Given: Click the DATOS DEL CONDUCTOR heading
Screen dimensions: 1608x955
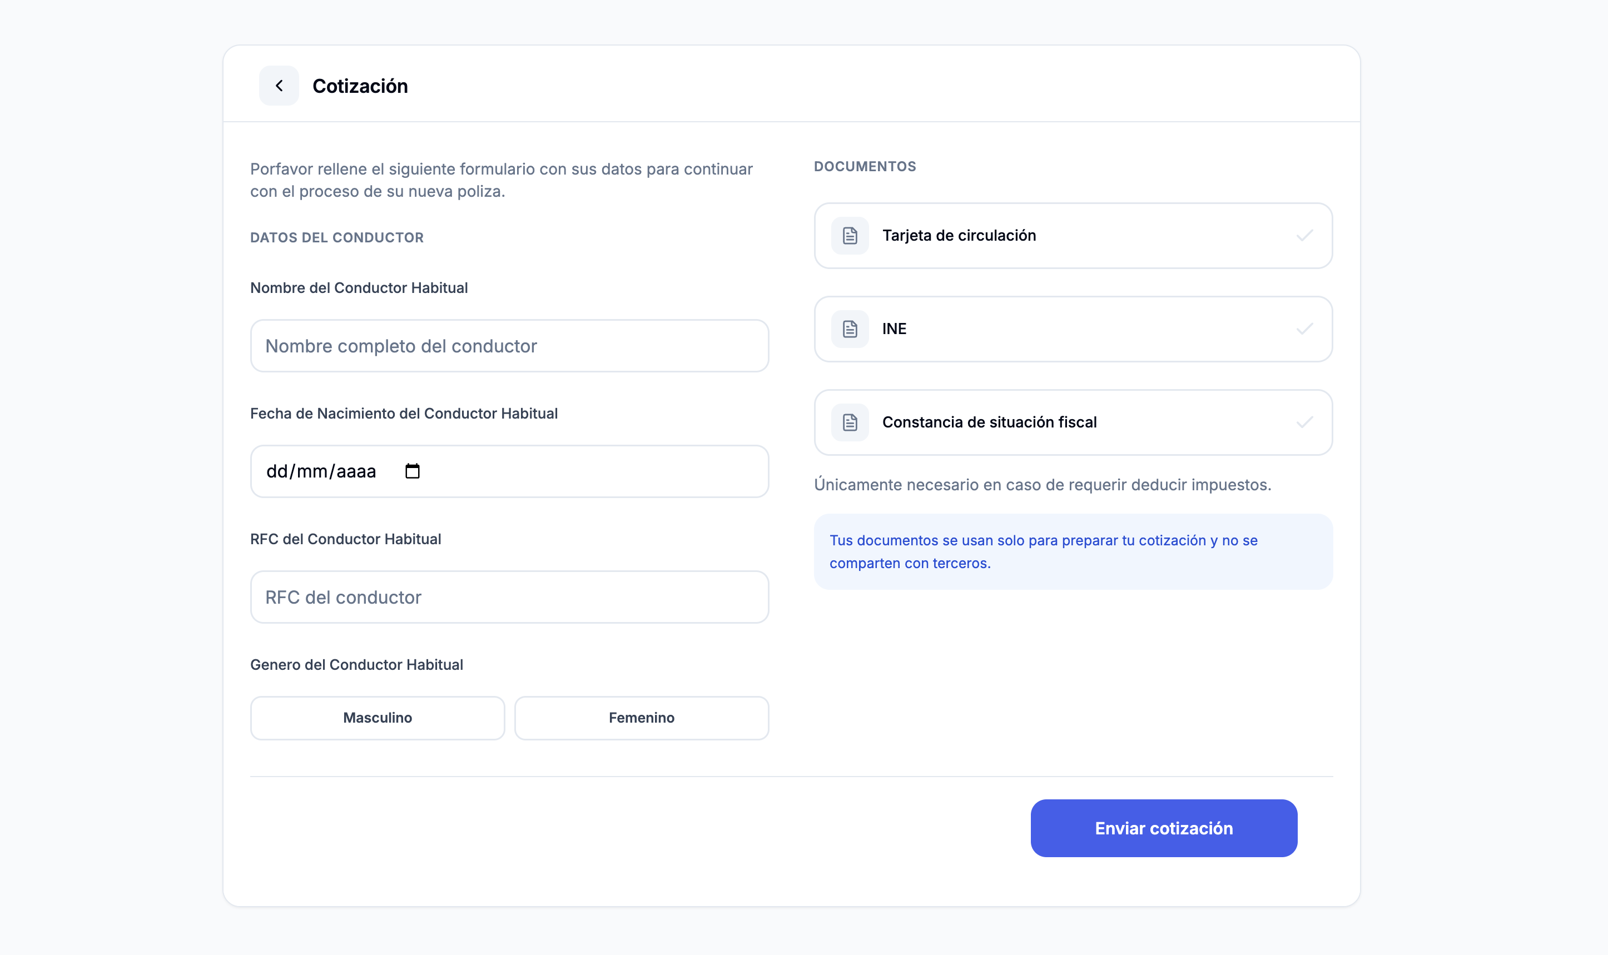Looking at the screenshot, I should coord(336,237).
